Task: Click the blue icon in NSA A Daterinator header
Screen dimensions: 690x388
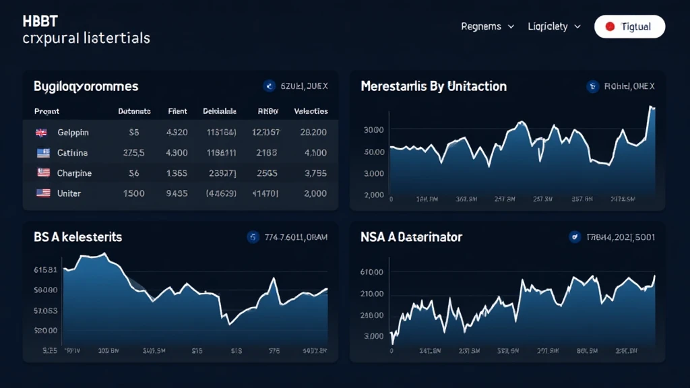Action: (575, 237)
